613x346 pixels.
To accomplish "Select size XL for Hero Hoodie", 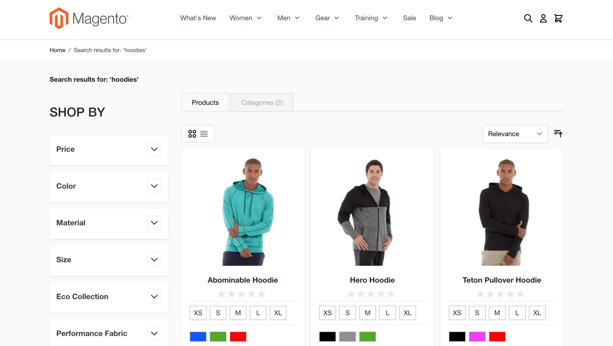I will tap(408, 313).
